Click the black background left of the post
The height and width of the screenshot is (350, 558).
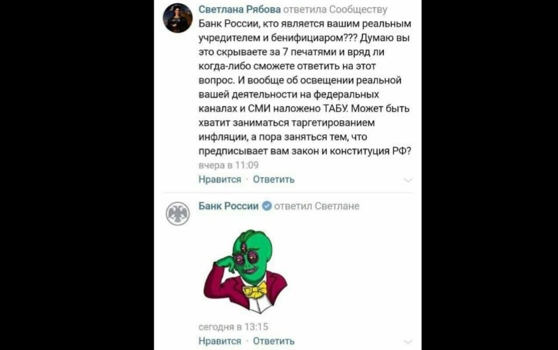(x=77, y=175)
